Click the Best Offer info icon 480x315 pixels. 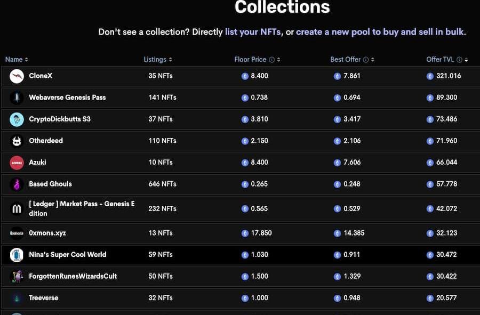point(366,60)
